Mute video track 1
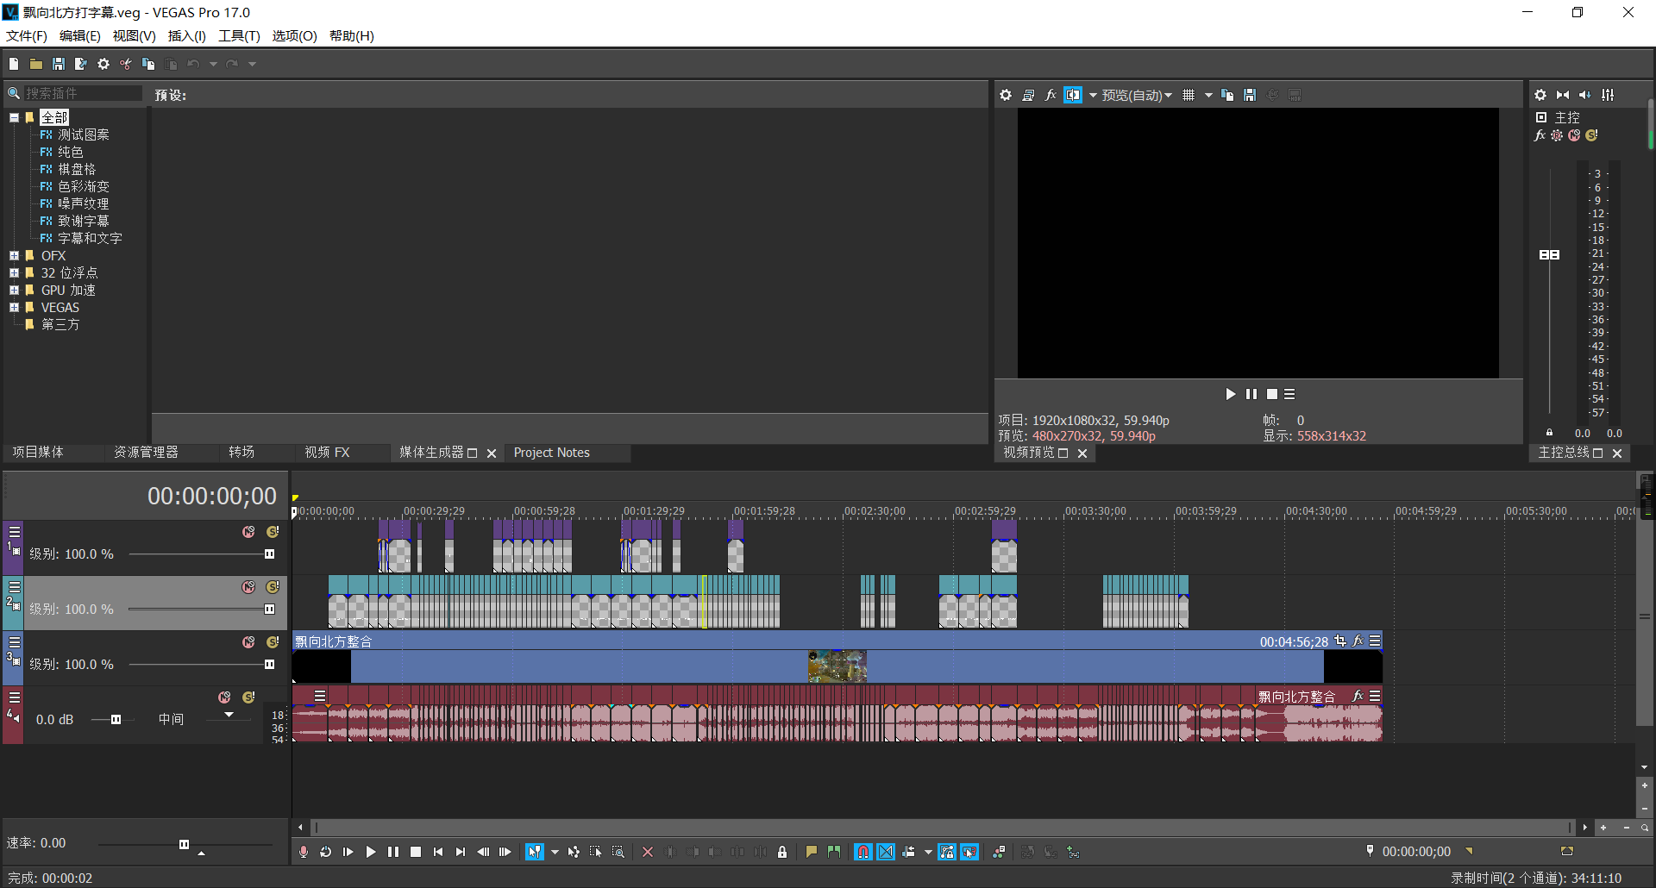 248,532
